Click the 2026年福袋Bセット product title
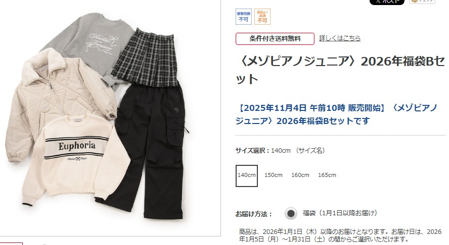 tap(340, 70)
